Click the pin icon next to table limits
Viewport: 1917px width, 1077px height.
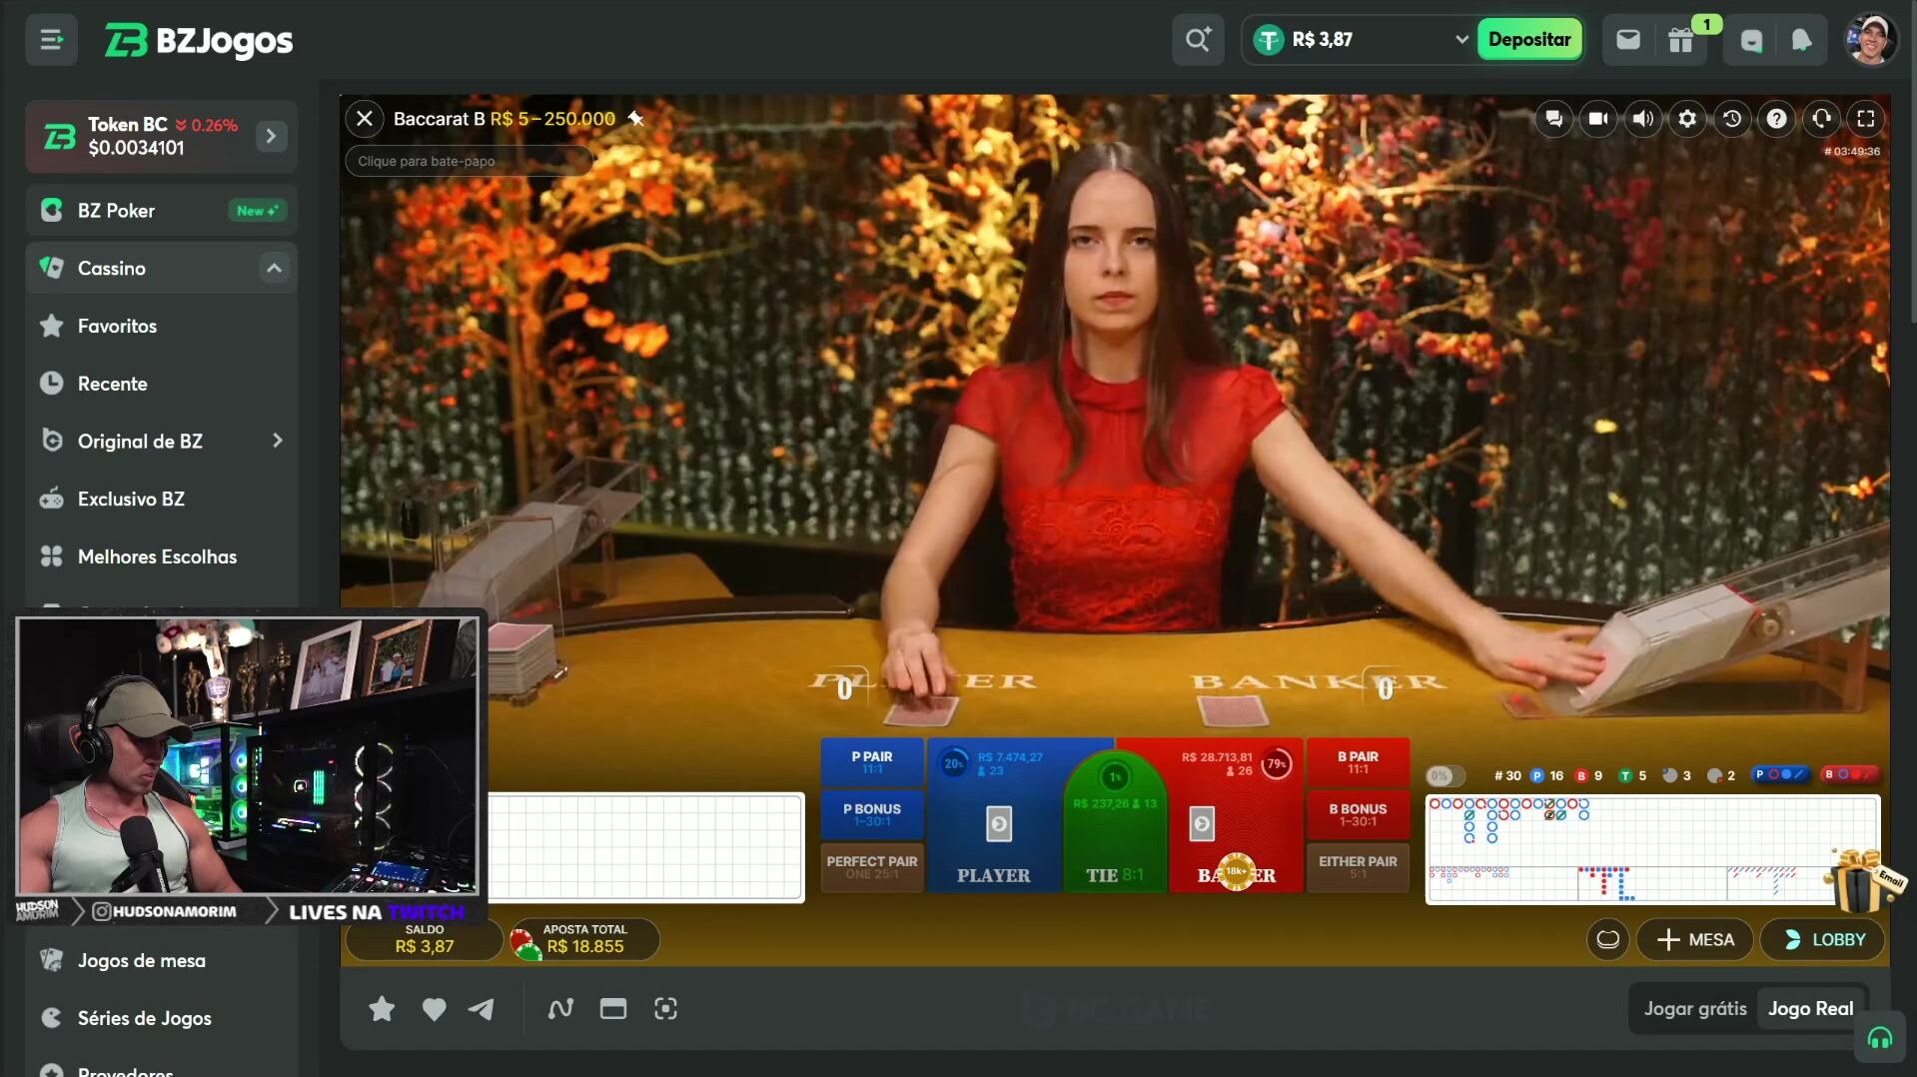pyautogui.click(x=635, y=119)
